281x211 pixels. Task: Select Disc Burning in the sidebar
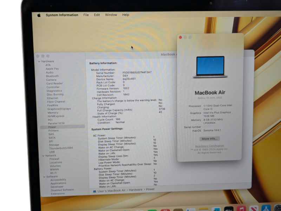click(55, 94)
